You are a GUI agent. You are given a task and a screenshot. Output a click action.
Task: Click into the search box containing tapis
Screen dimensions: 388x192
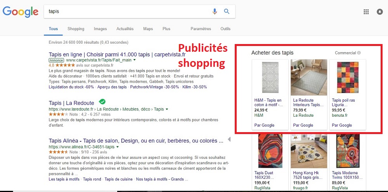(x=128, y=12)
